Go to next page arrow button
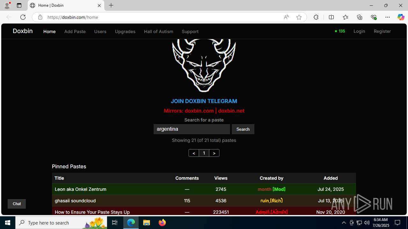This screenshot has width=408, height=229. click(x=214, y=153)
